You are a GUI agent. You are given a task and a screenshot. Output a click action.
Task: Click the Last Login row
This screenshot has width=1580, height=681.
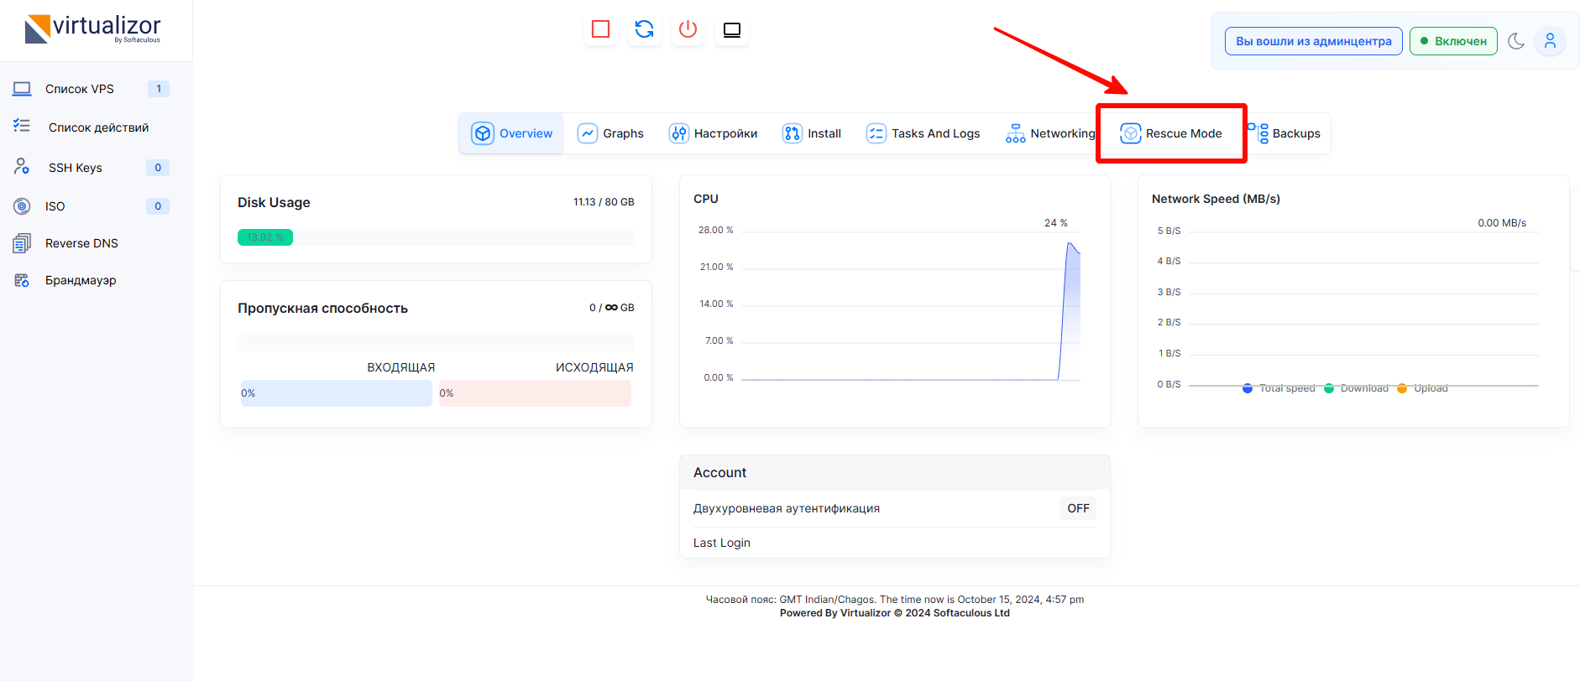point(895,543)
